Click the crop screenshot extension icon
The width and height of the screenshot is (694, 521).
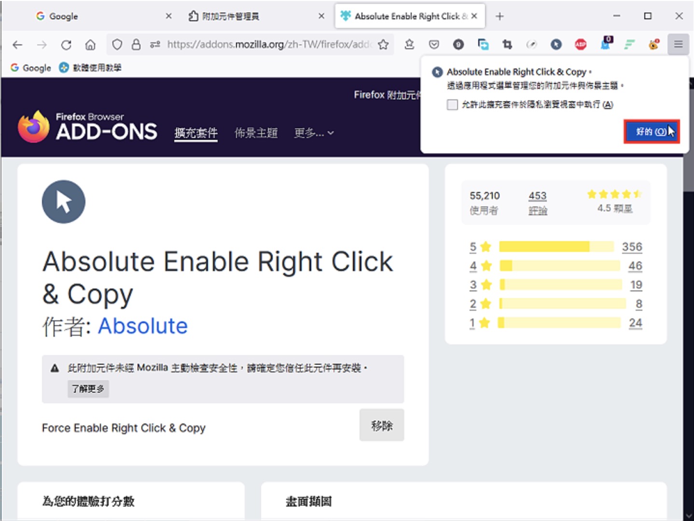tap(507, 45)
